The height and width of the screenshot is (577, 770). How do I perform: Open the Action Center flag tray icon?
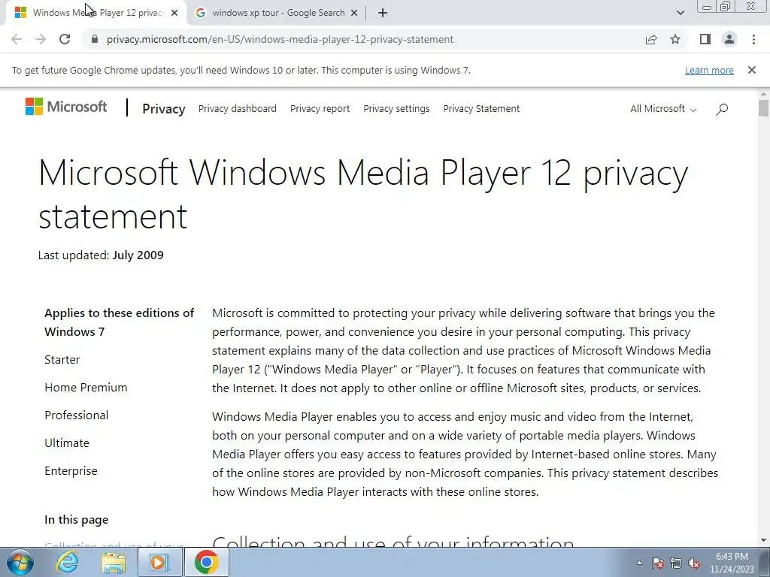click(658, 563)
